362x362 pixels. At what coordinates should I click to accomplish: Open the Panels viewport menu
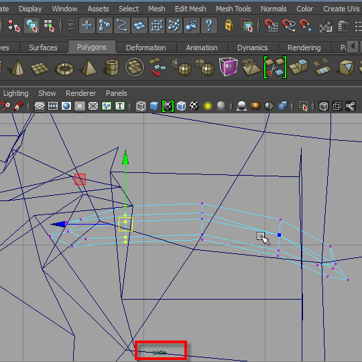pos(117,93)
